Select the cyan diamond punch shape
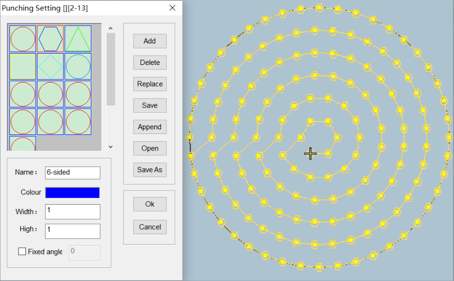 [50, 66]
